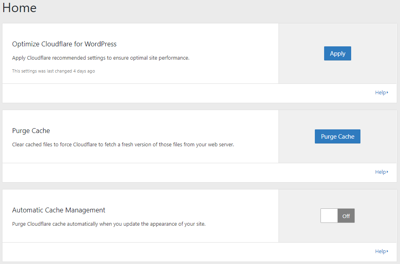Click the "Home" page title

pyautogui.click(x=19, y=8)
